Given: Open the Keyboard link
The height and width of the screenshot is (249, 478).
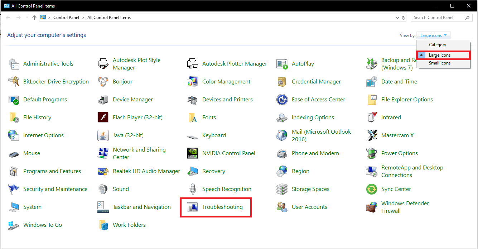Looking at the screenshot, I should click(x=214, y=135).
